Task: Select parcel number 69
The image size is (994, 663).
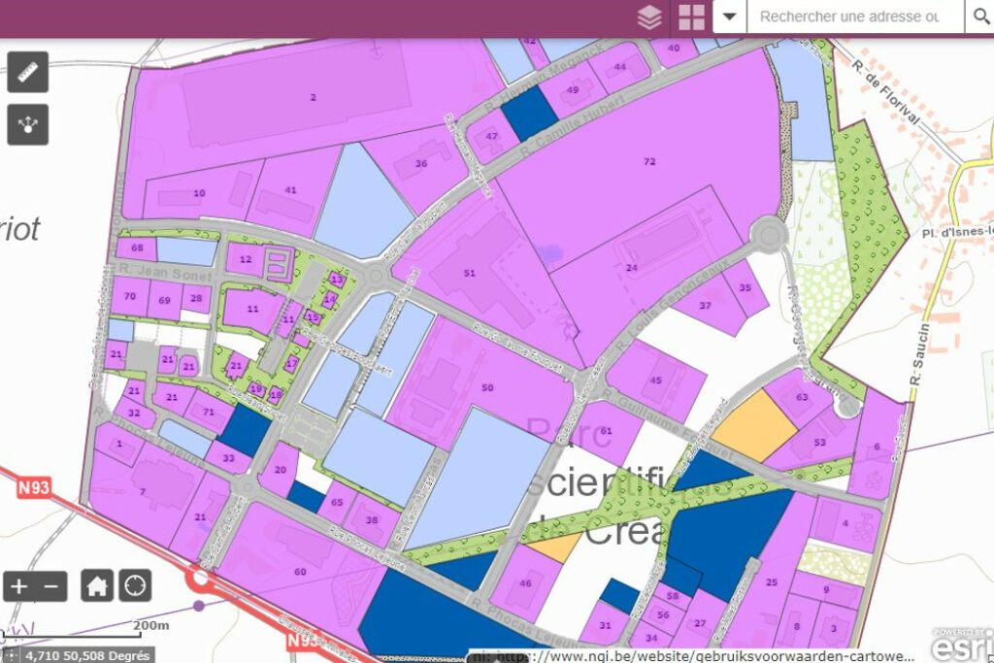Action: 164,301
